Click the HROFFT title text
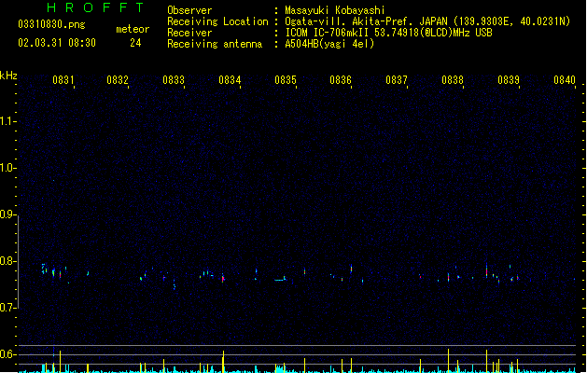 coord(95,7)
